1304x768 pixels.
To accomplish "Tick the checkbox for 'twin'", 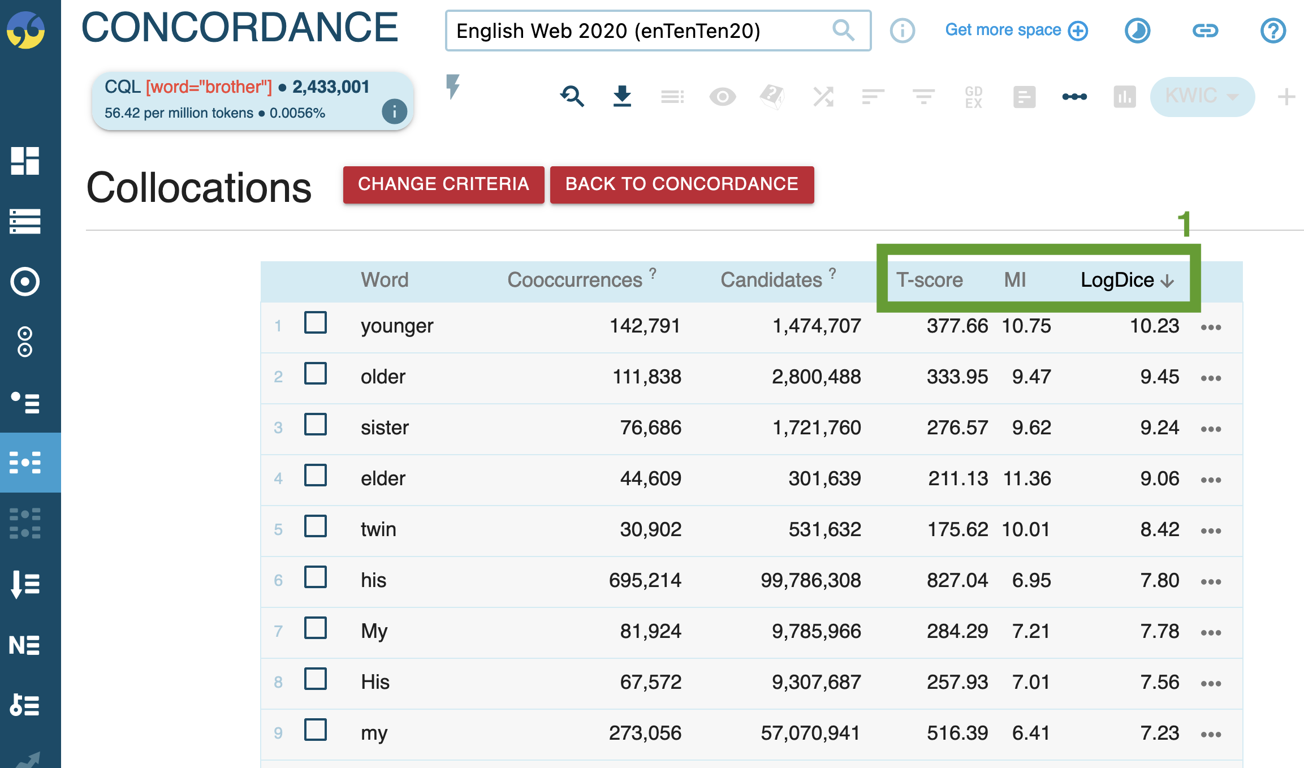I will 316,527.
